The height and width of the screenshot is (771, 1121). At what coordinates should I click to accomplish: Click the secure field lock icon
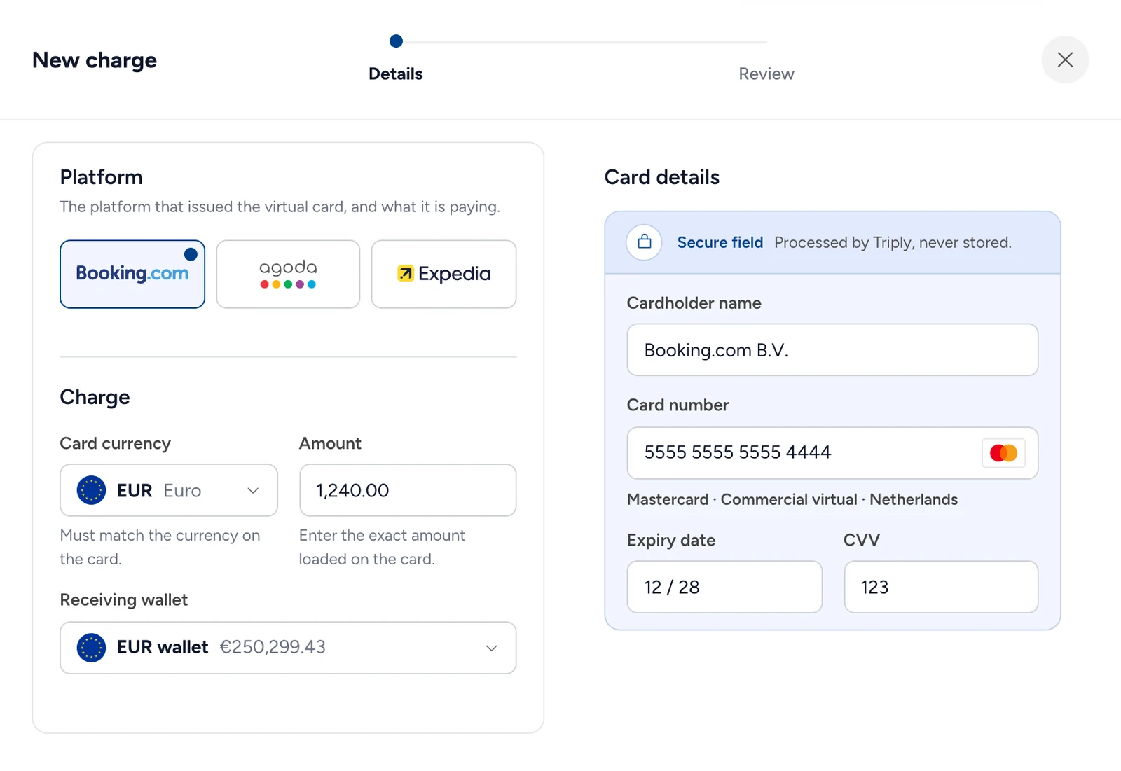pos(645,242)
